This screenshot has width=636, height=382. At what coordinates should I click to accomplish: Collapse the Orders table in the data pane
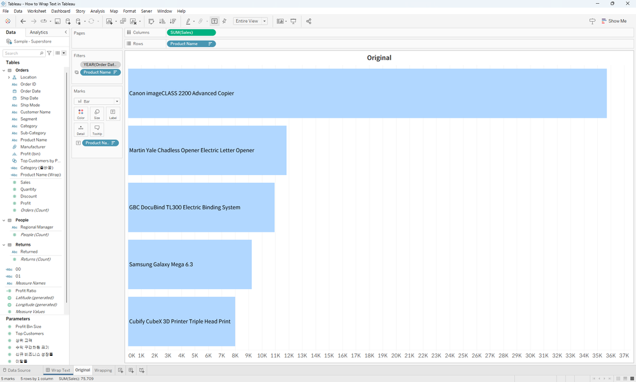[4, 69]
